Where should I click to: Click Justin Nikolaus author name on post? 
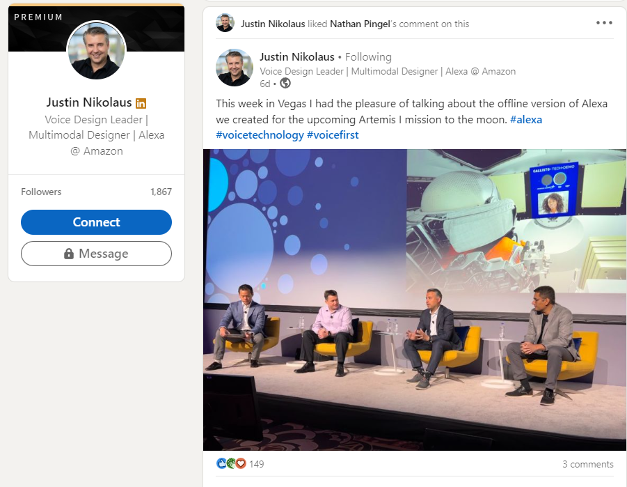(297, 57)
